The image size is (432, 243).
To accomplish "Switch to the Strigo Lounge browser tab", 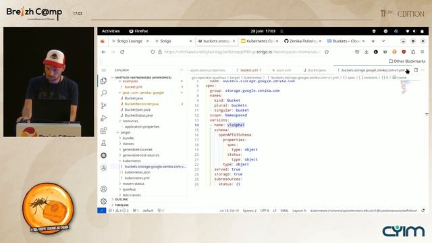I will pos(130,41).
